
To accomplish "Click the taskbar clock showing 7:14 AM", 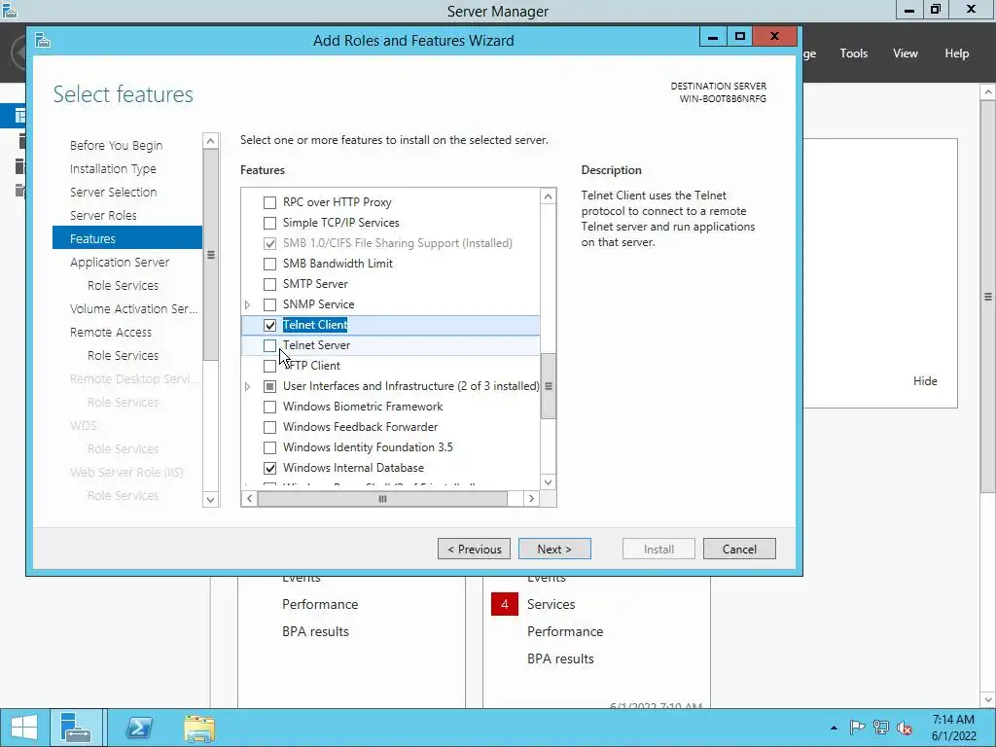I will 953,728.
